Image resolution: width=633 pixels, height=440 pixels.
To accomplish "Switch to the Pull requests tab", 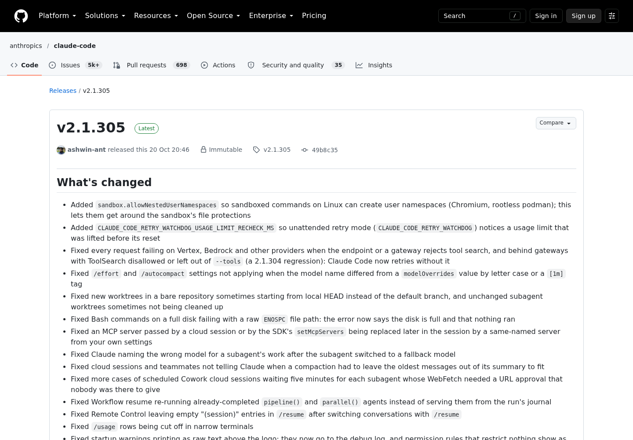I will pos(151,65).
